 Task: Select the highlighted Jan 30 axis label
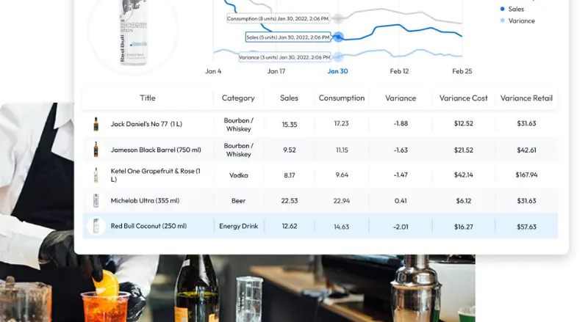pos(337,71)
